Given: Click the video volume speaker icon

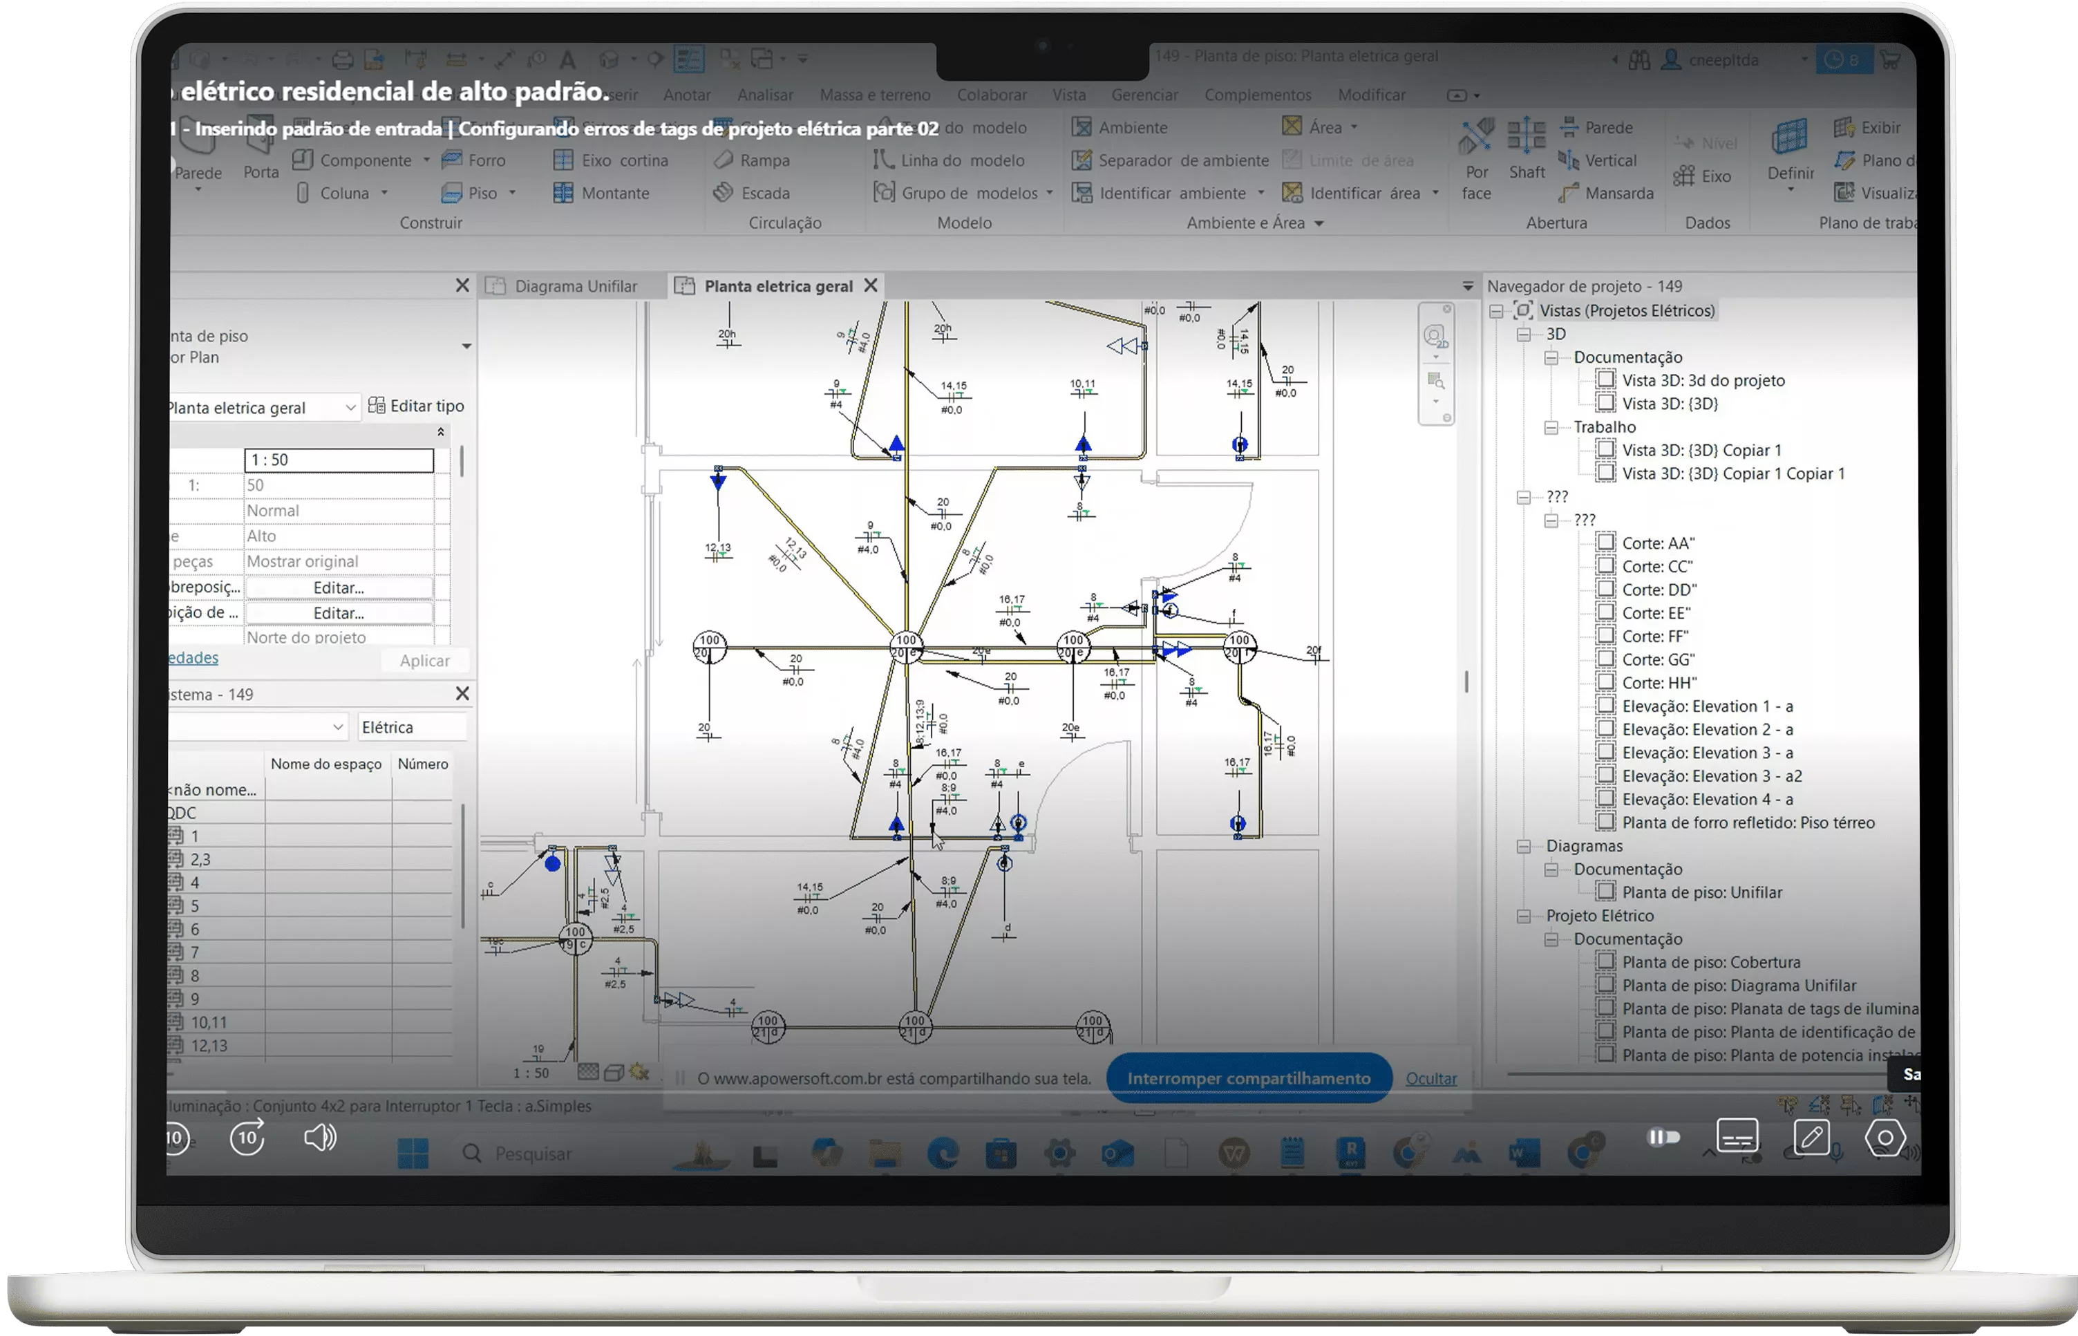Looking at the screenshot, I should tap(320, 1138).
